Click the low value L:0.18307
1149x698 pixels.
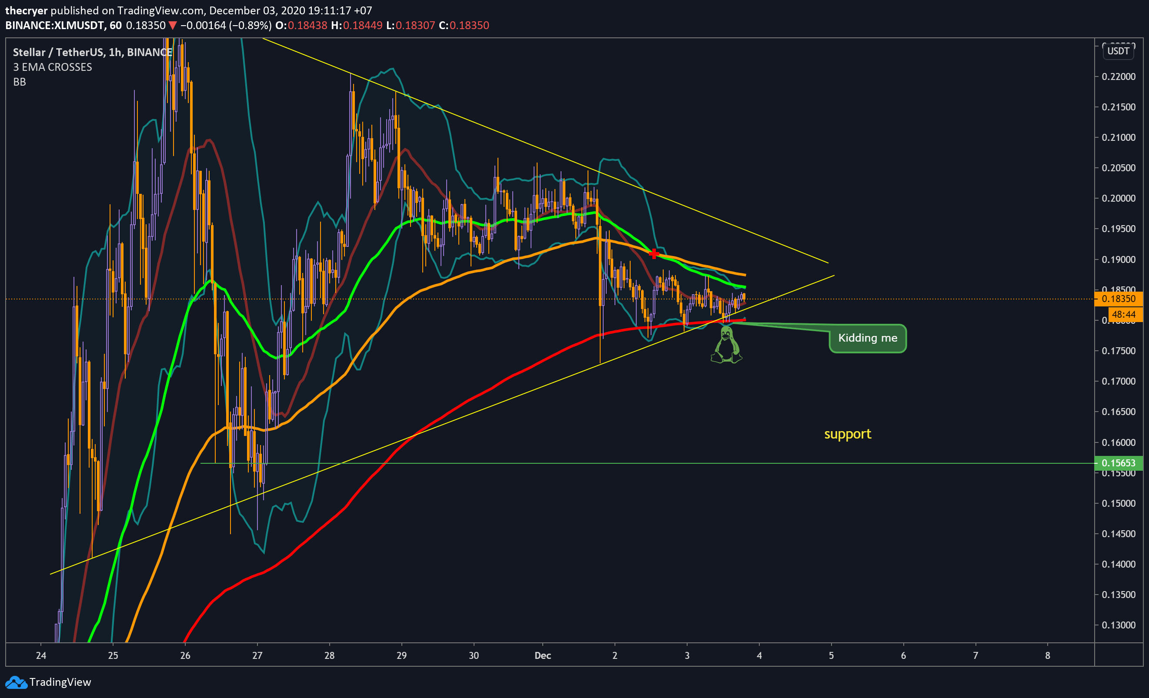click(x=411, y=25)
